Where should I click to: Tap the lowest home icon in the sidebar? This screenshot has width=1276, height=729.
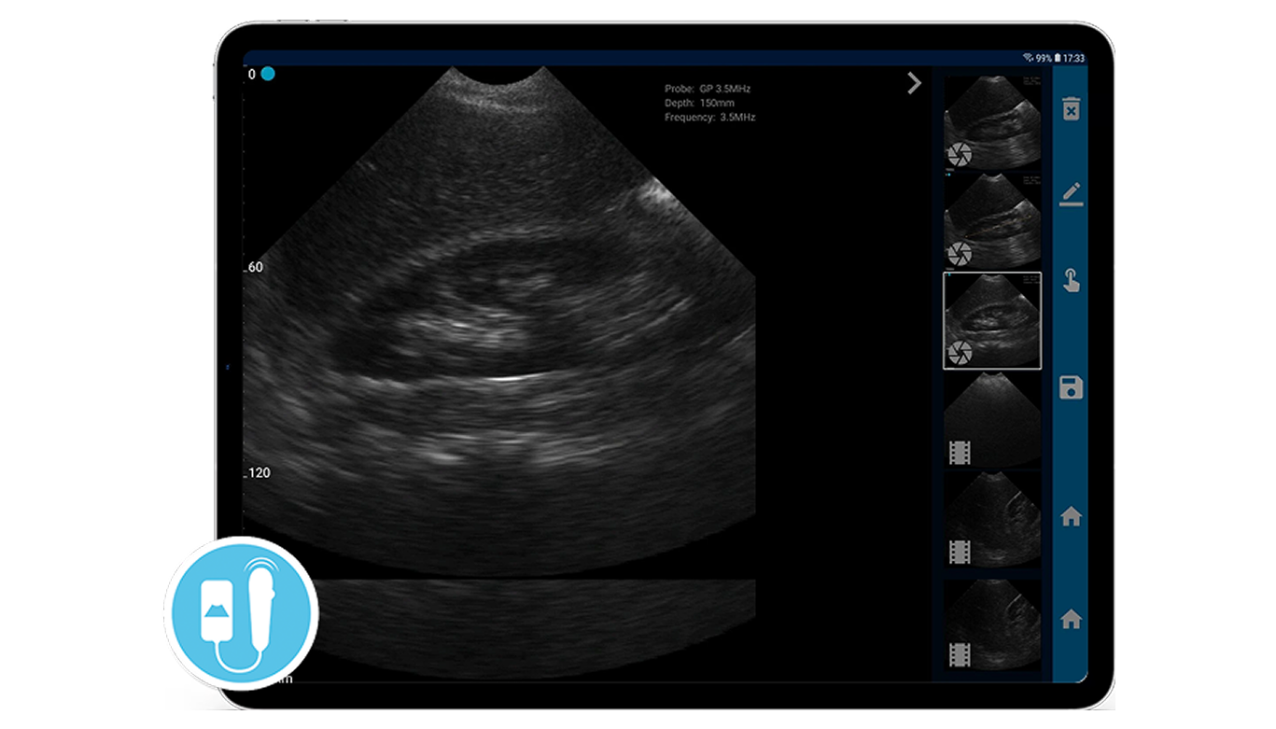pos(1071,619)
